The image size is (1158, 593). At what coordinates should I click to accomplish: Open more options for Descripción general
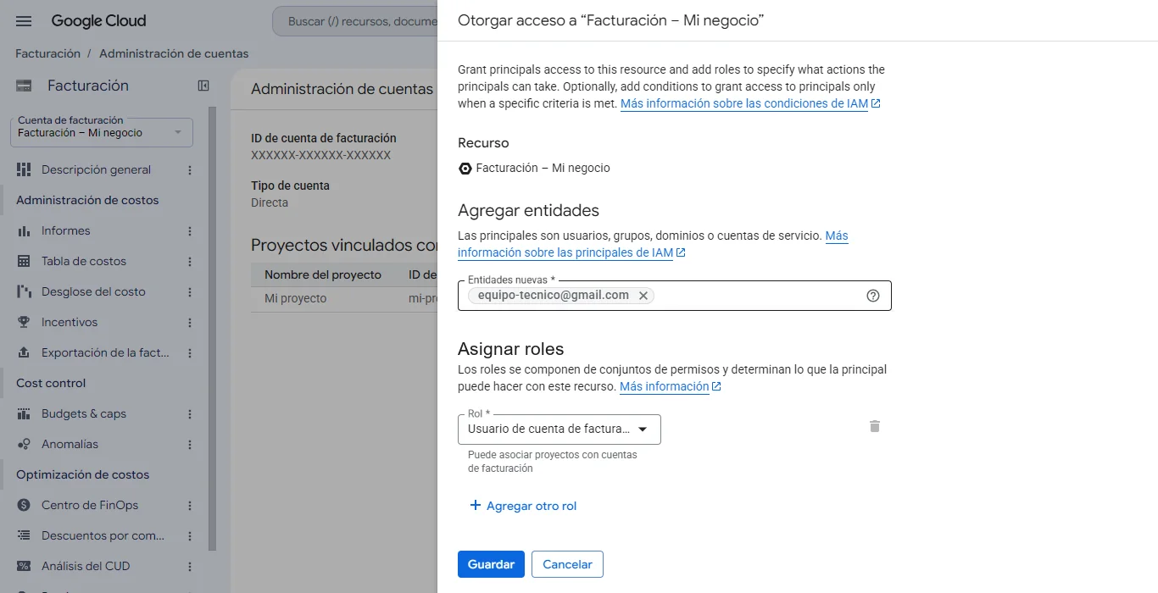(x=190, y=170)
